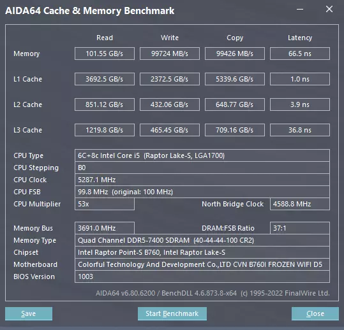
Task: Click the Memory Copy 99426 MB/s cell
Action: point(235,54)
